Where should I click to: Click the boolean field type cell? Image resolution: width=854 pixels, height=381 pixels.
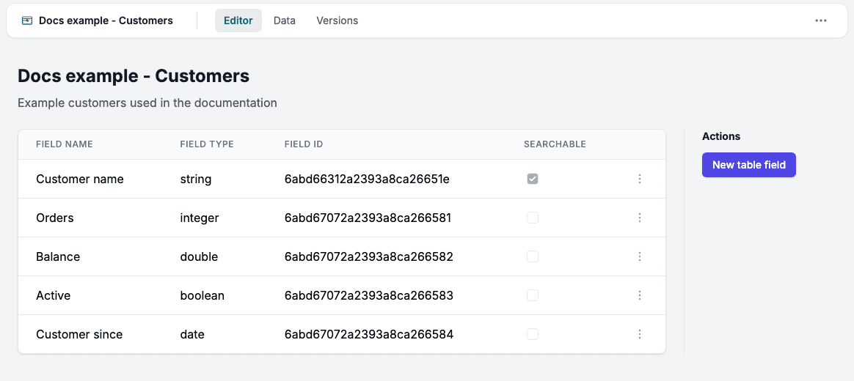click(x=202, y=295)
